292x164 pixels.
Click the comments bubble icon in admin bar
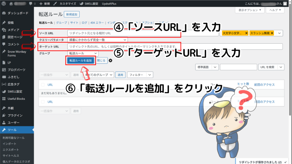point(31,3)
